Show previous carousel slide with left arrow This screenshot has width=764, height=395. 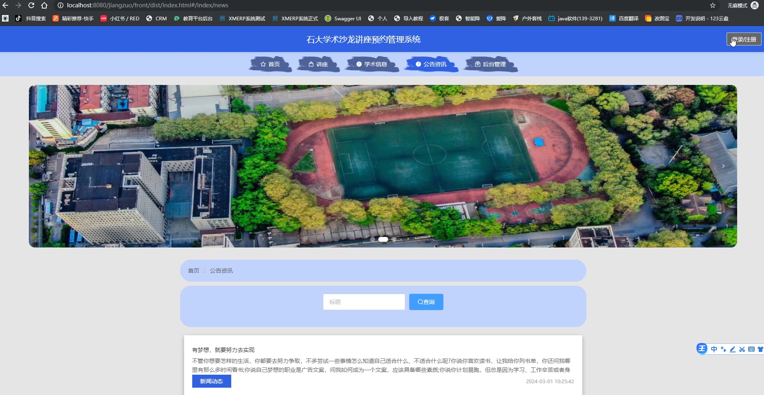click(x=43, y=166)
